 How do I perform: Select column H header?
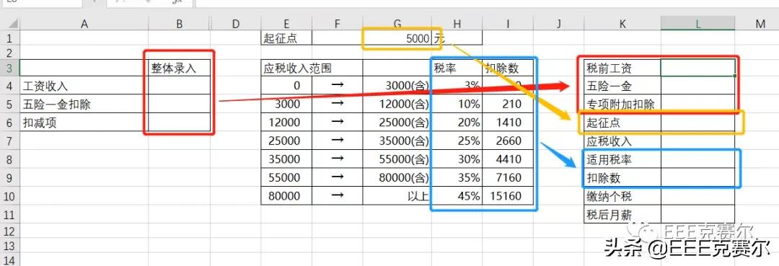457,23
